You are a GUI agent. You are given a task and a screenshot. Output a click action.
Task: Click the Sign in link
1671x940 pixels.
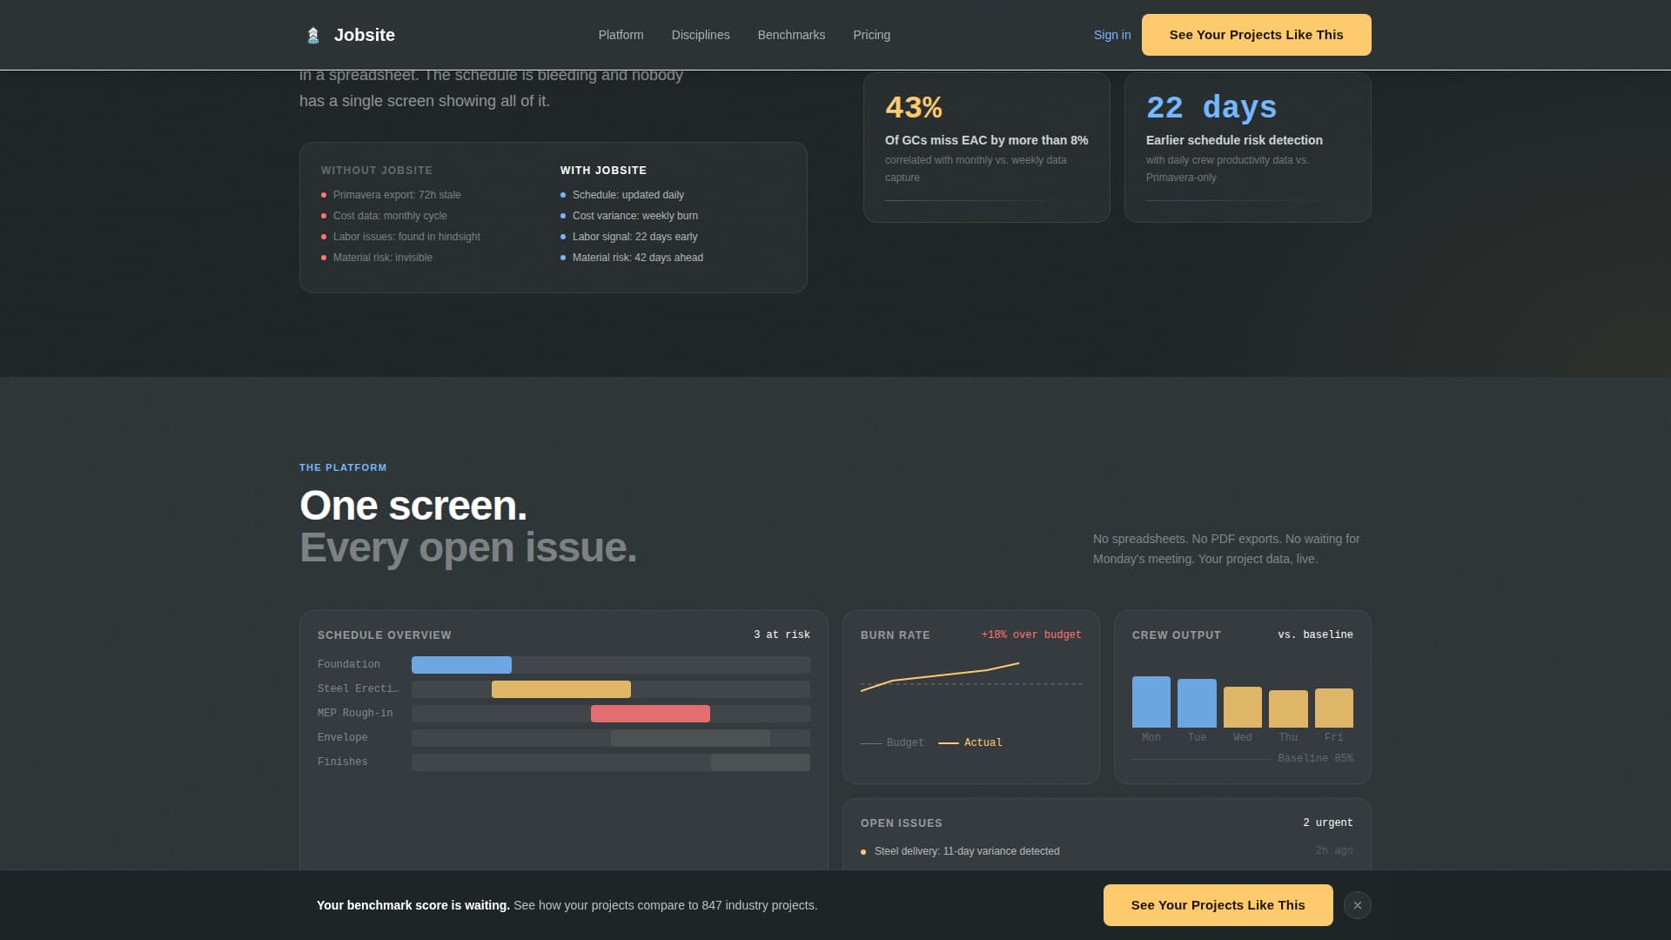click(x=1112, y=35)
